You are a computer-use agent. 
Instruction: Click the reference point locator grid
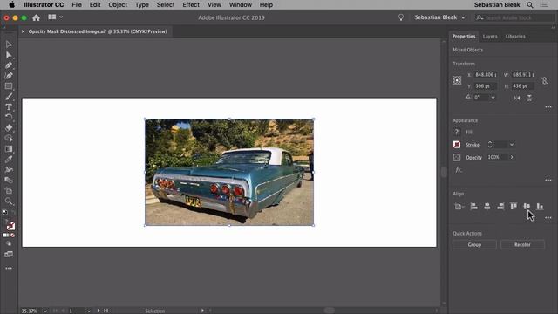[457, 80]
